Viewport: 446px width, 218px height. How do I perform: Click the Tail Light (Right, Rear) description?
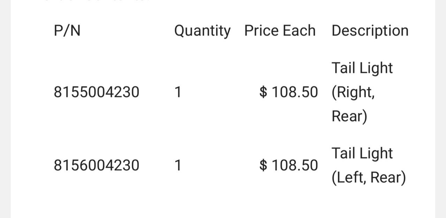(x=362, y=92)
